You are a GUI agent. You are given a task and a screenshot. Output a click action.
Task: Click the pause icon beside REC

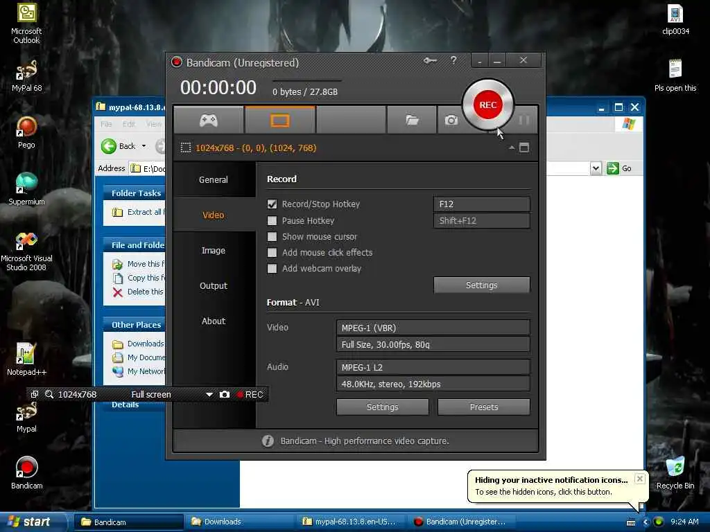(524, 120)
